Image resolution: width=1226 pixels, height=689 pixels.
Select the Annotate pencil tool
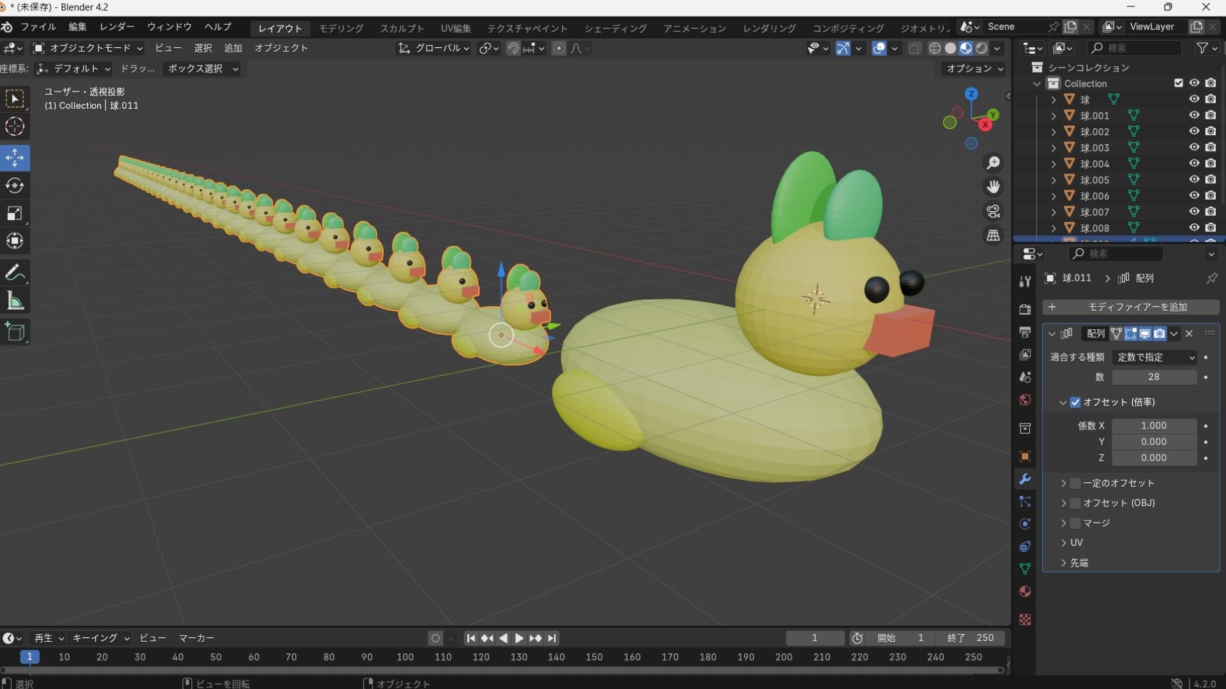tap(15, 273)
